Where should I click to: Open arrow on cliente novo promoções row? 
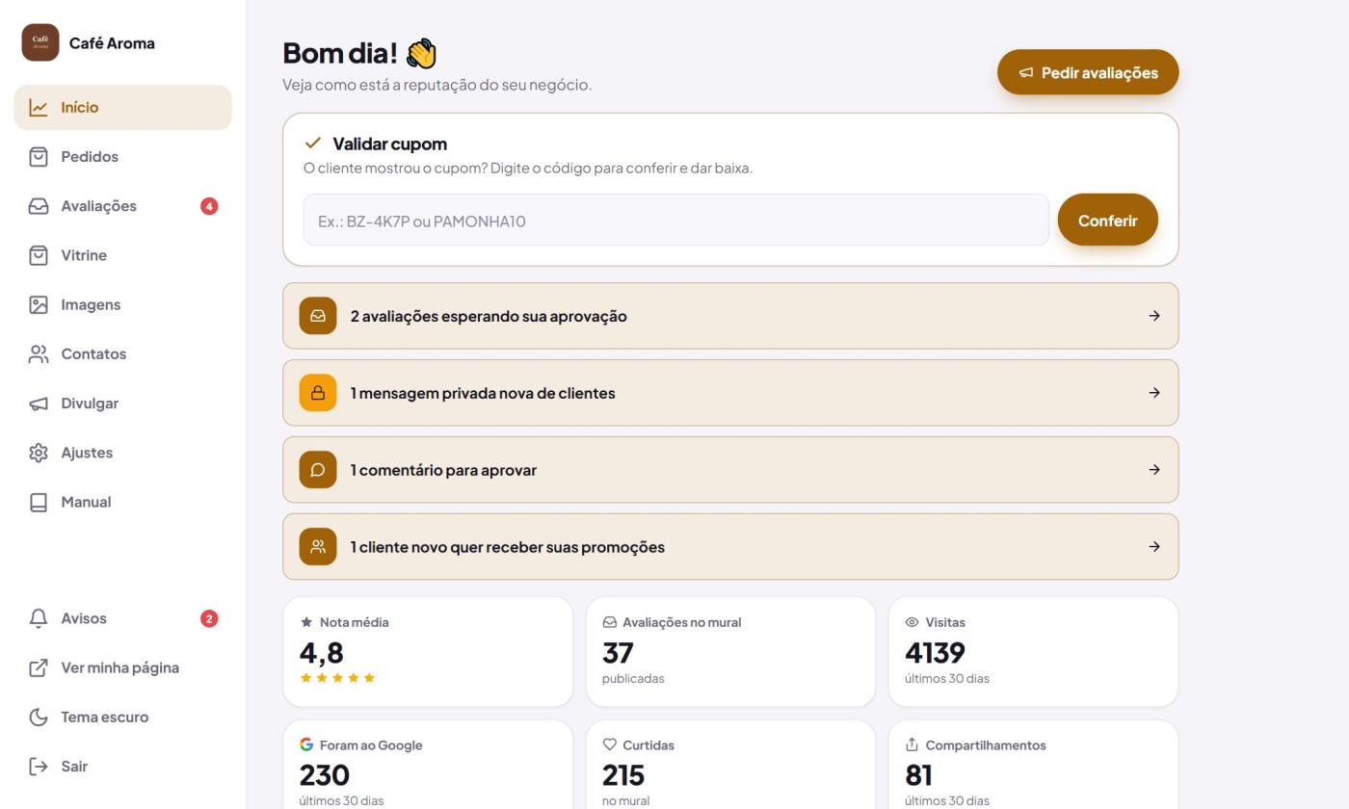click(x=1154, y=547)
